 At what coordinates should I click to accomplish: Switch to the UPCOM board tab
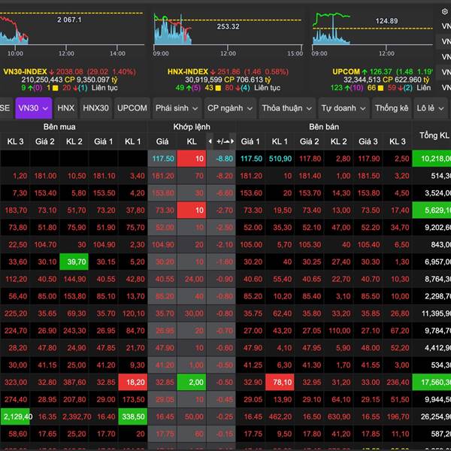132,108
